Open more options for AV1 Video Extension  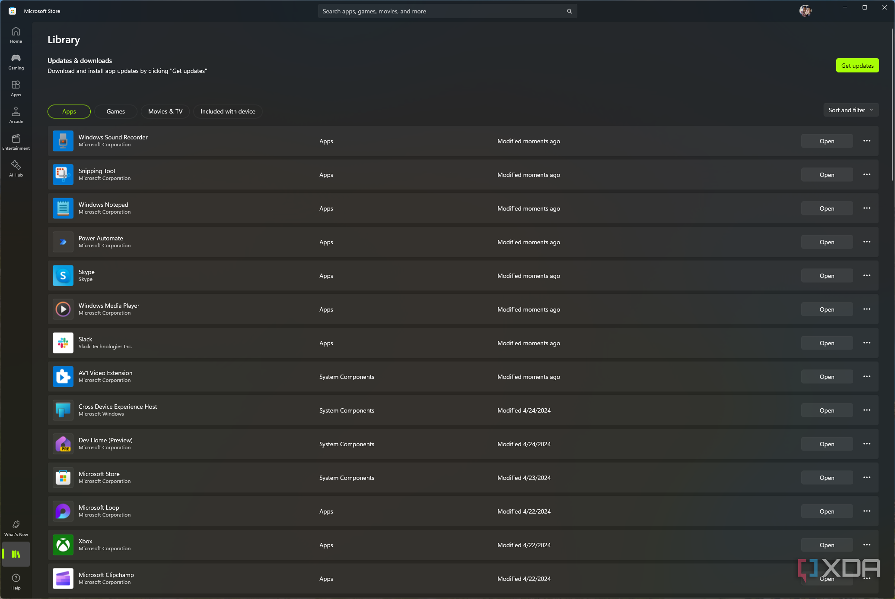867,377
